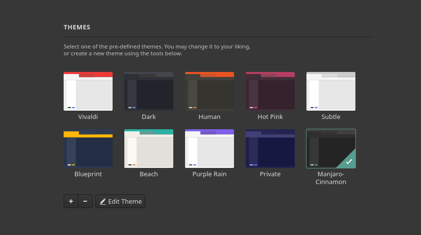Click the plus icon to add theme
421x235 pixels.
click(x=71, y=201)
